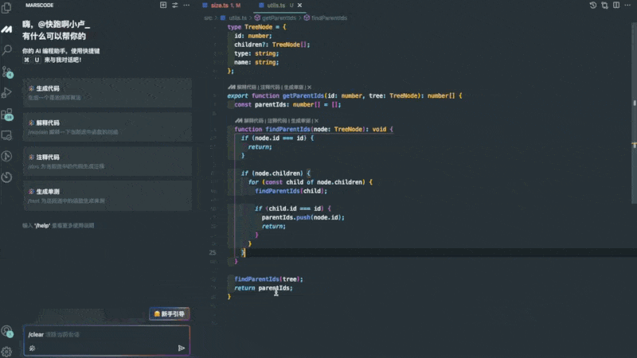Click the editor vertical scrollbar
637x358 pixels.
coord(634,111)
